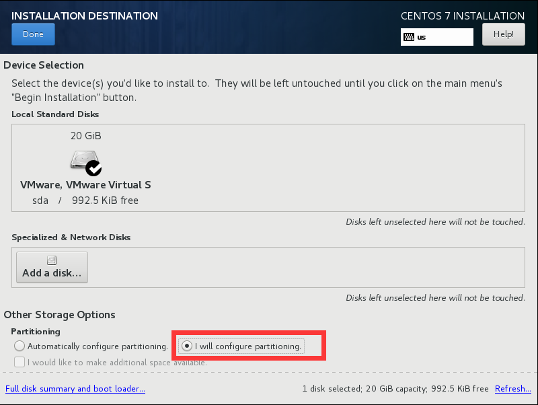Screen dimensions: 538x405
Task: Click the Partitioning label
Action: tap(36, 332)
